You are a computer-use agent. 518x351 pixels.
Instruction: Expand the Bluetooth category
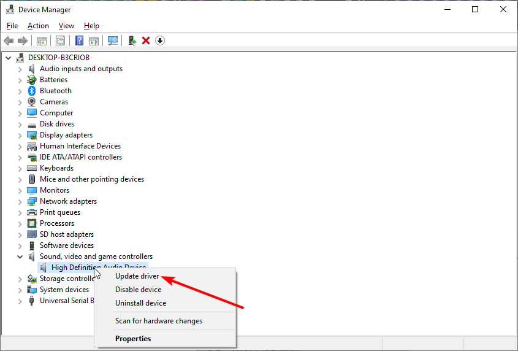pyautogui.click(x=20, y=91)
